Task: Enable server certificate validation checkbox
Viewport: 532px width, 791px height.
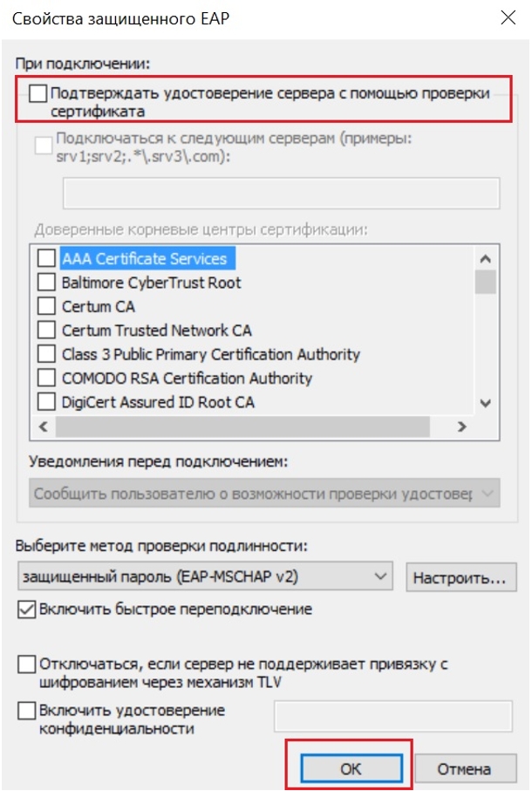Action: click(x=38, y=93)
